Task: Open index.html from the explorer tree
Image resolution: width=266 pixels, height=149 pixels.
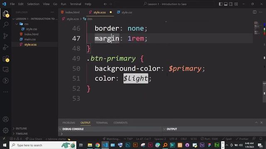Action: click(31, 34)
